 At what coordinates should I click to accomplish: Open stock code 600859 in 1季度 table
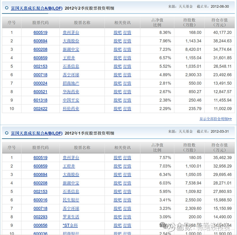[x=40, y=166]
